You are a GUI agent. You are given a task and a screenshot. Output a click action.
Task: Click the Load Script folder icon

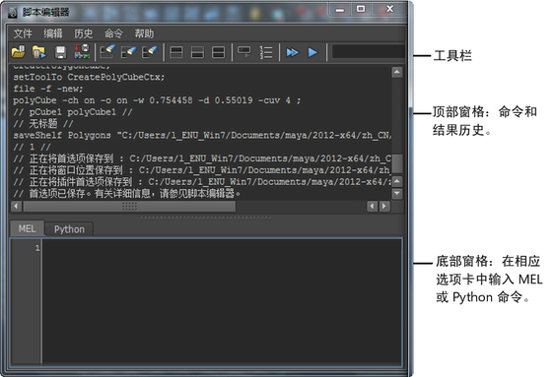19,52
